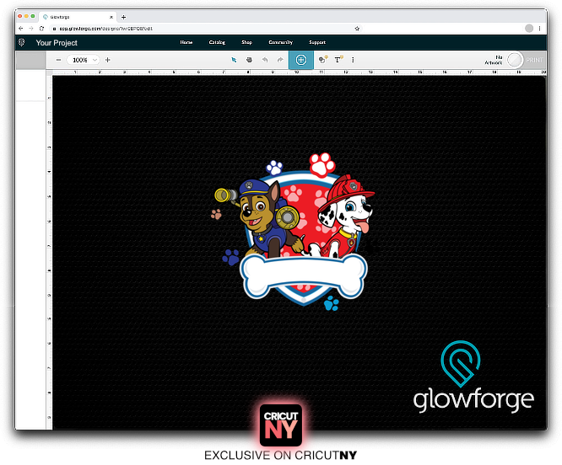Open the browser three-dot menu

[x=539, y=29]
